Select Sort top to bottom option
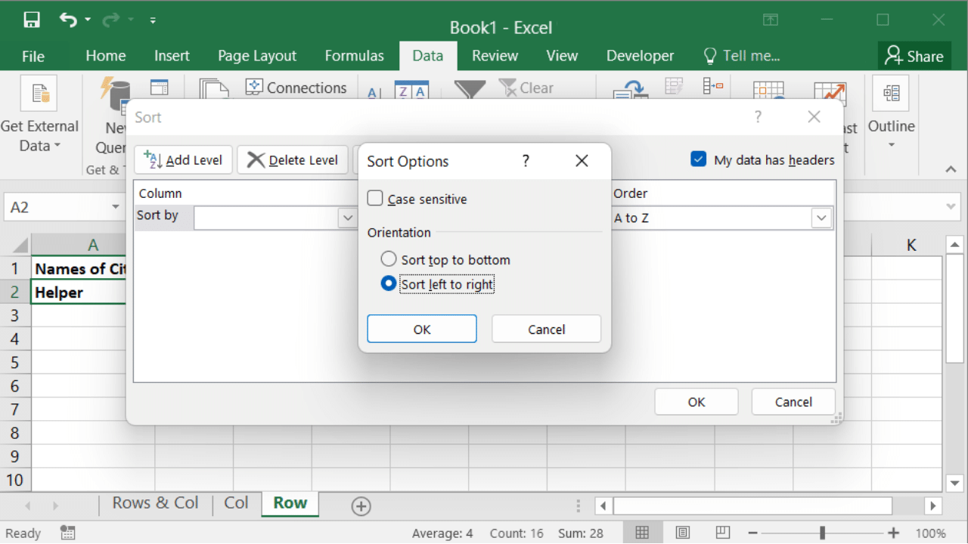 pos(389,259)
